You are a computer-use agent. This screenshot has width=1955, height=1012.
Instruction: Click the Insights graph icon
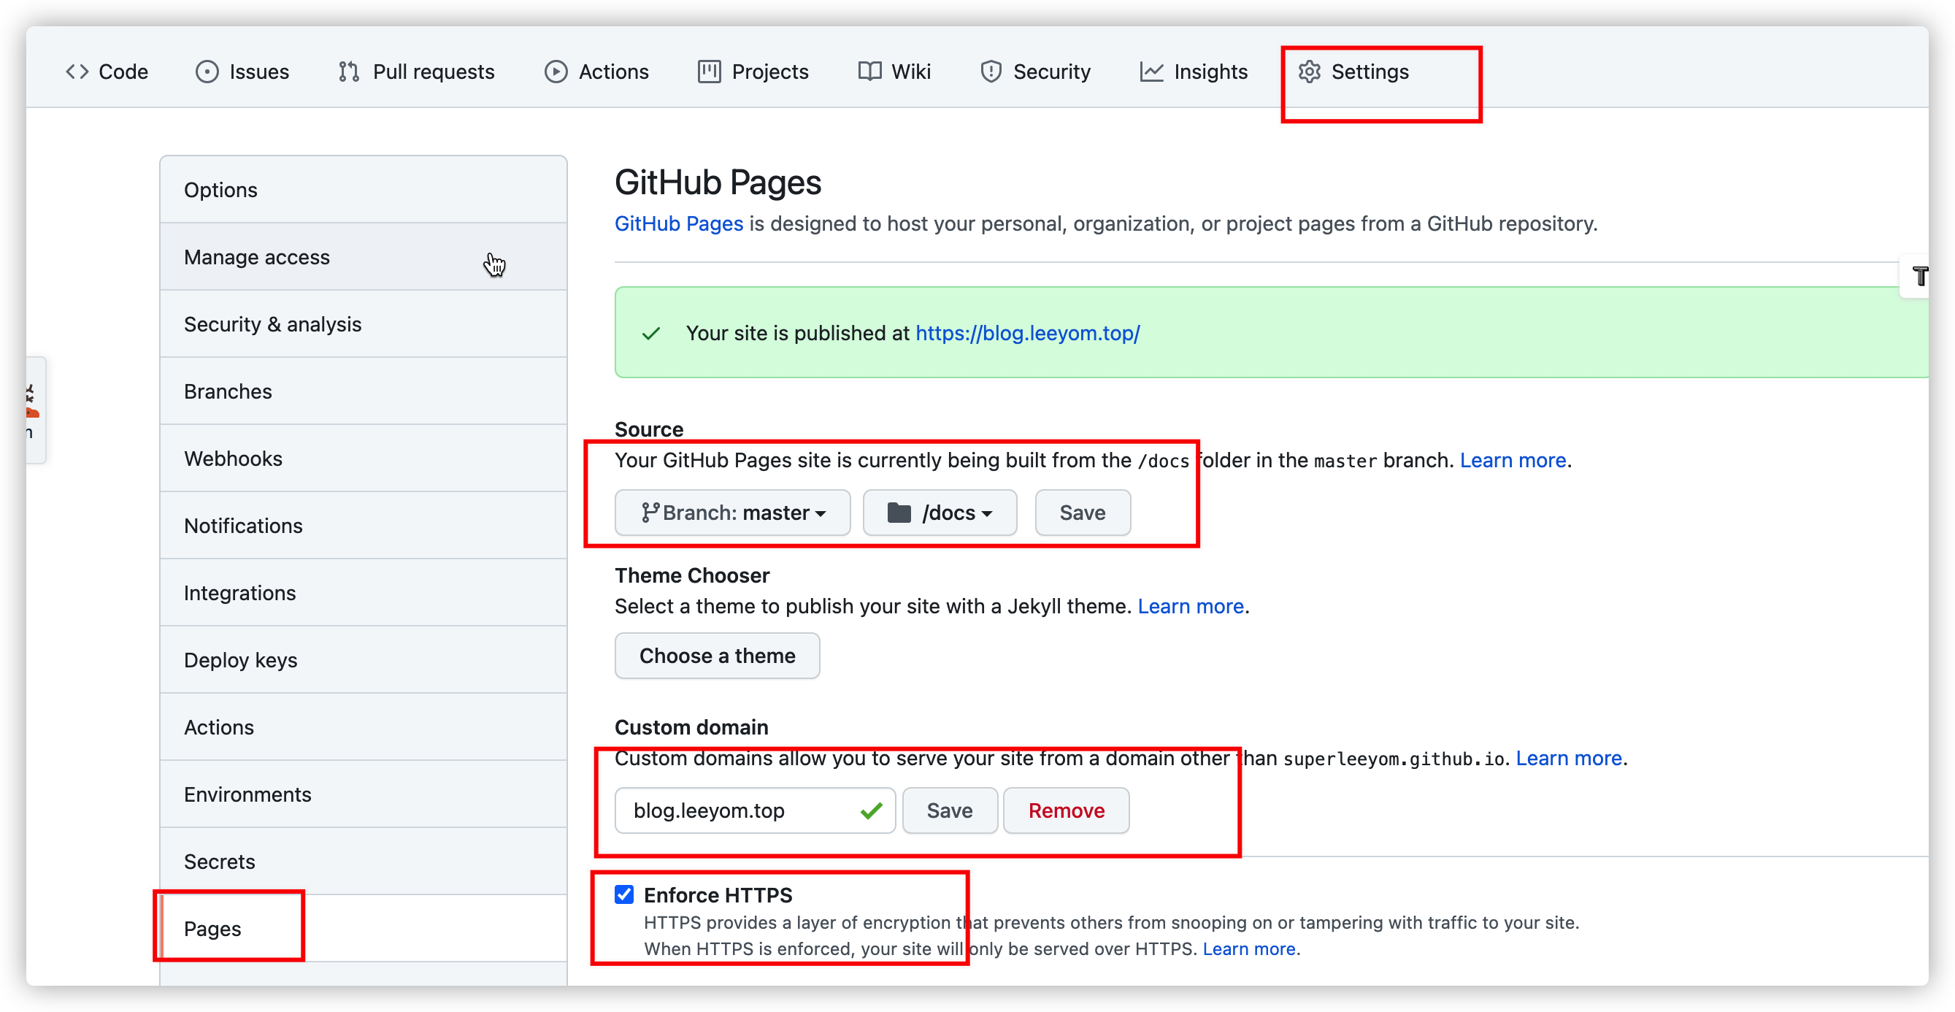1151,72
